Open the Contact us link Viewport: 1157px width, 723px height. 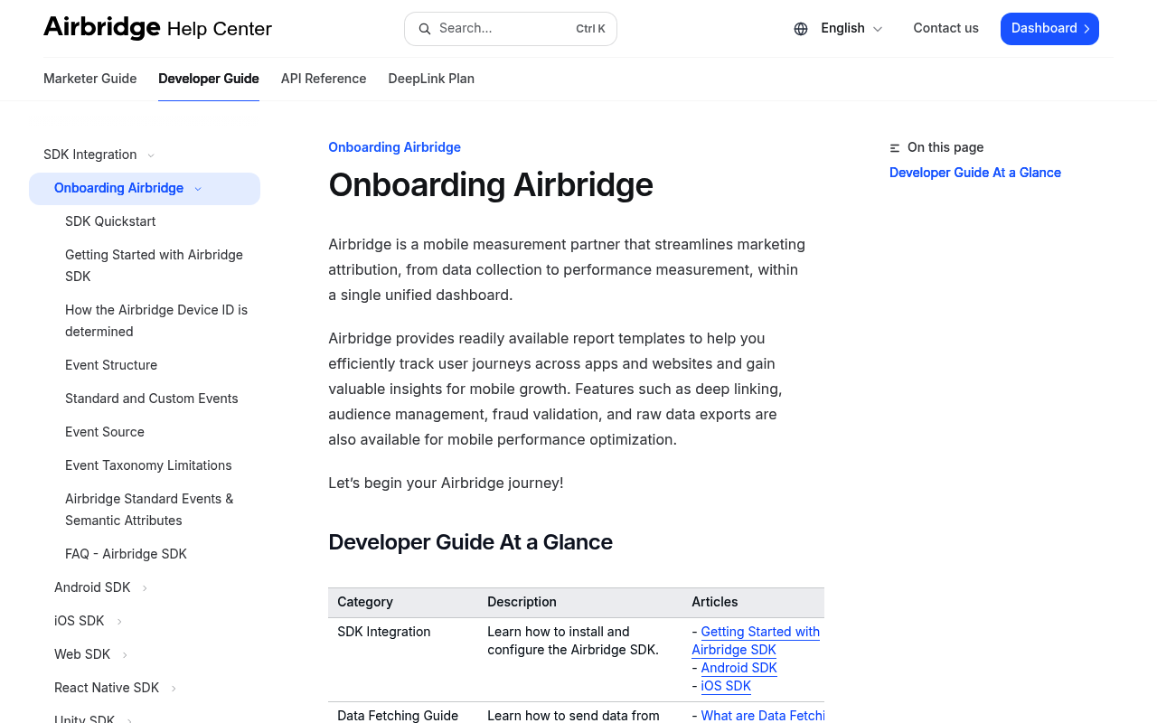[945, 28]
